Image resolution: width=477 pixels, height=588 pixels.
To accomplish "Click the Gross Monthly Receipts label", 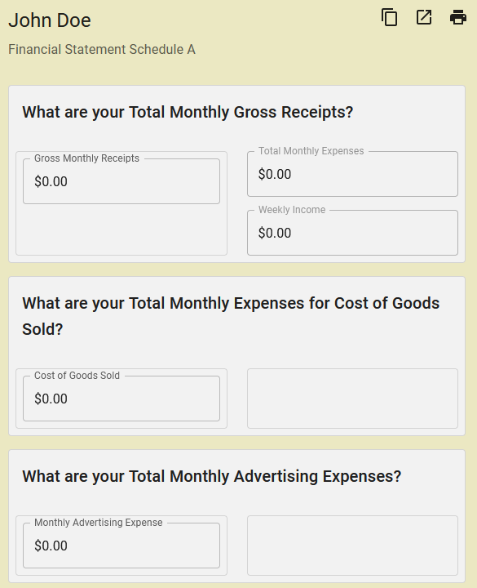I will click(x=87, y=158).
